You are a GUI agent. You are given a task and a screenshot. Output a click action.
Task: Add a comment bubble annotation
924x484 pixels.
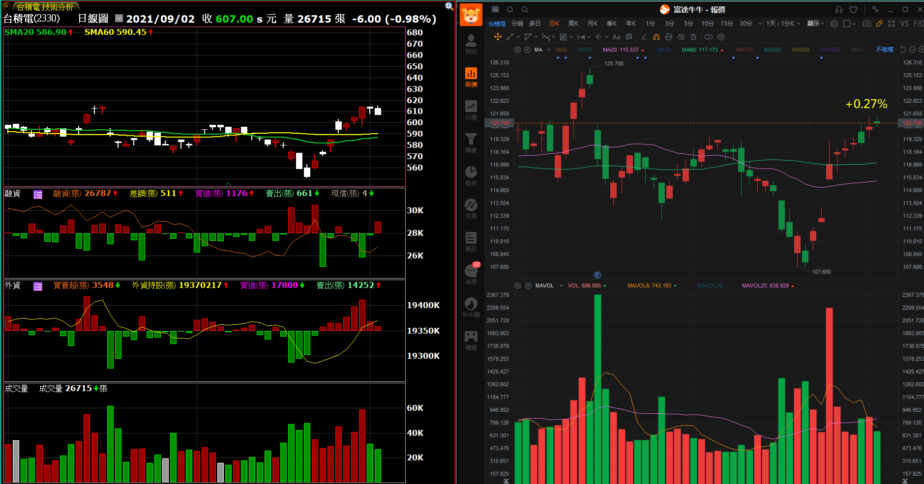coord(629,37)
